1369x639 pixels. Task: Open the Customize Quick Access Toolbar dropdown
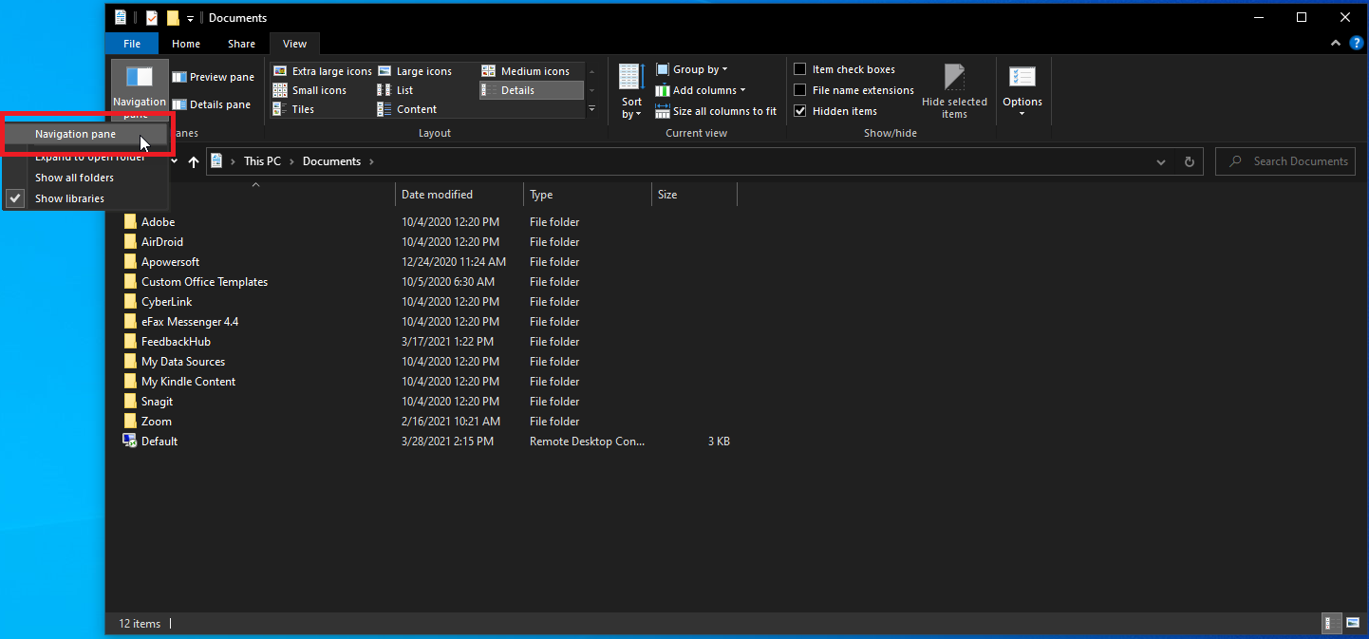[x=190, y=18]
